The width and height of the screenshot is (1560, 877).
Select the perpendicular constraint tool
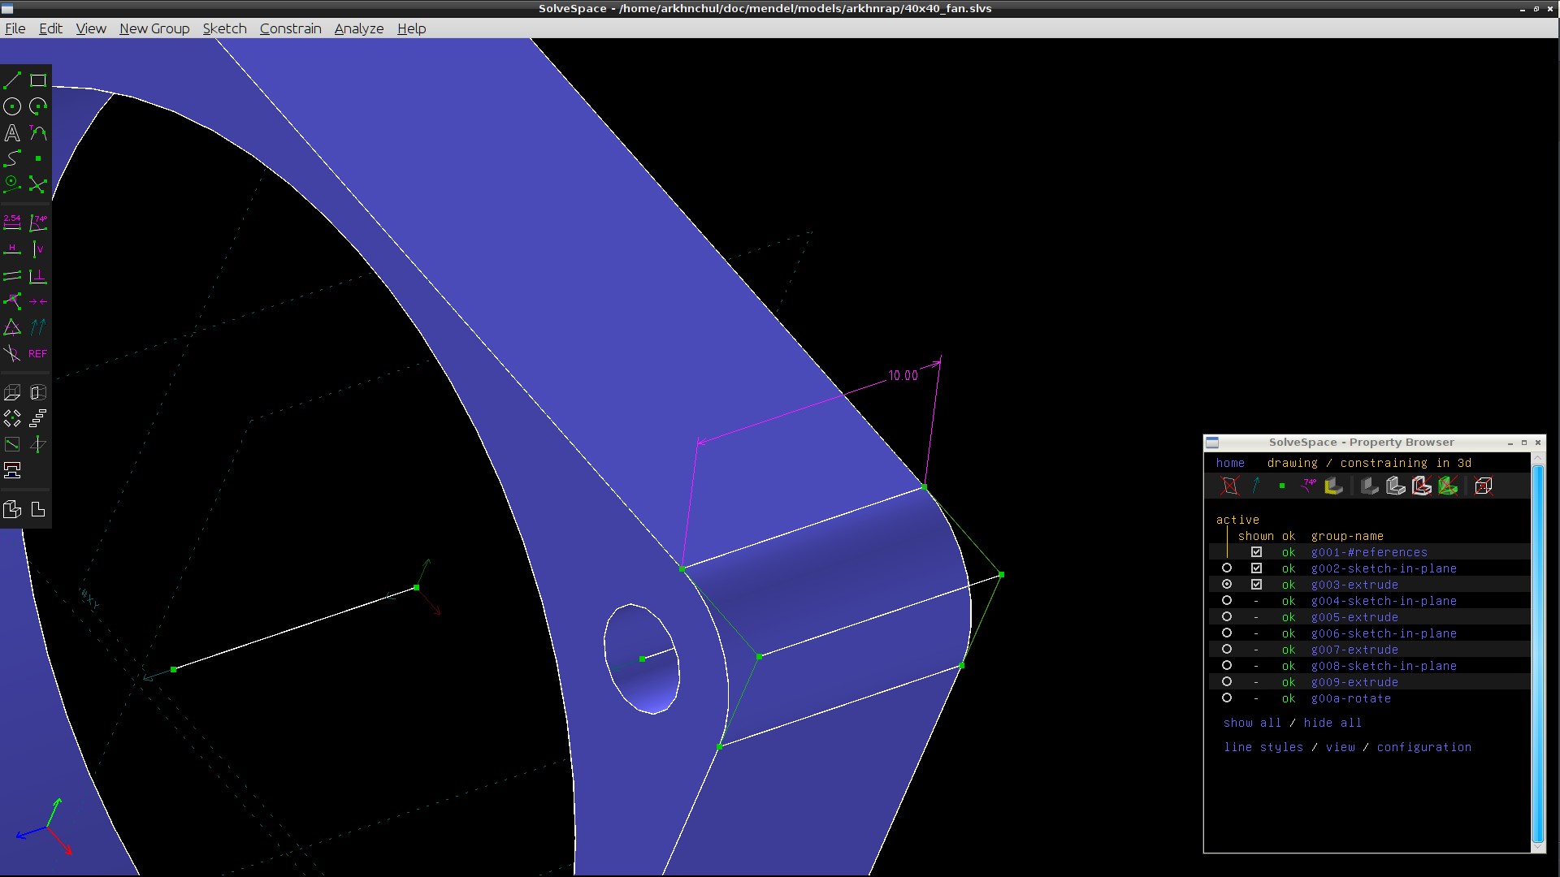(37, 276)
